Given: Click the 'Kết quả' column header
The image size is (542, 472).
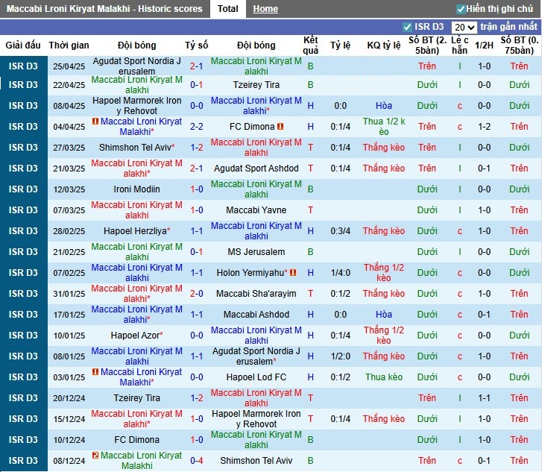Looking at the screenshot, I should 311,45.
